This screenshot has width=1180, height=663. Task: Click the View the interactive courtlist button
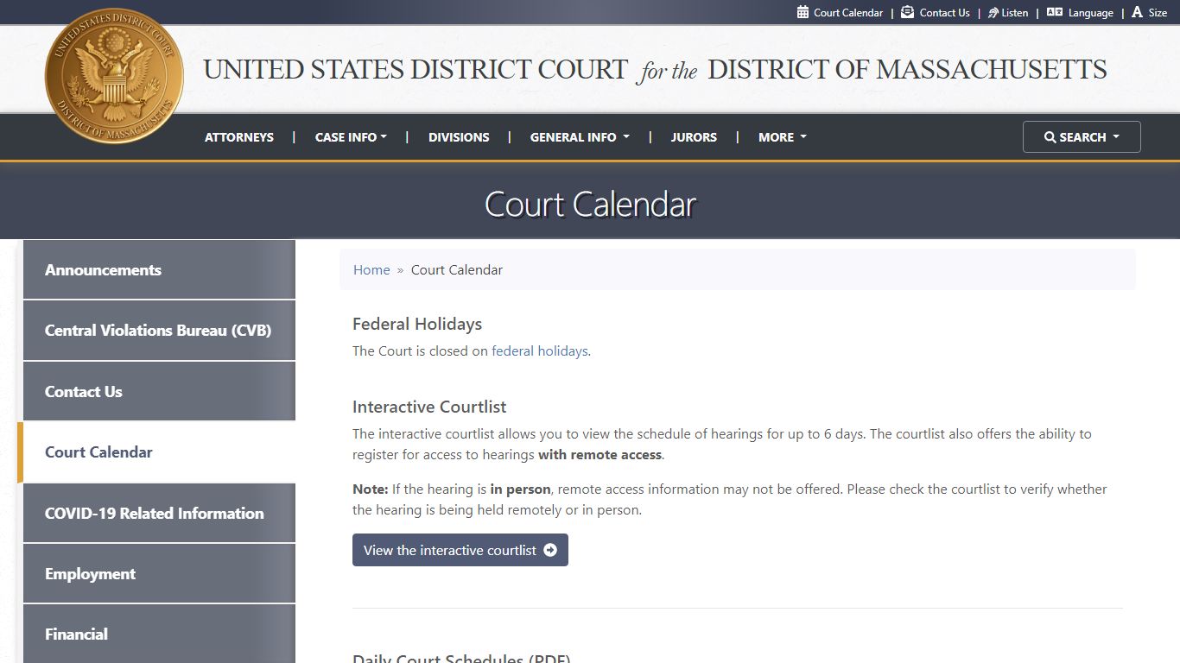pos(460,550)
